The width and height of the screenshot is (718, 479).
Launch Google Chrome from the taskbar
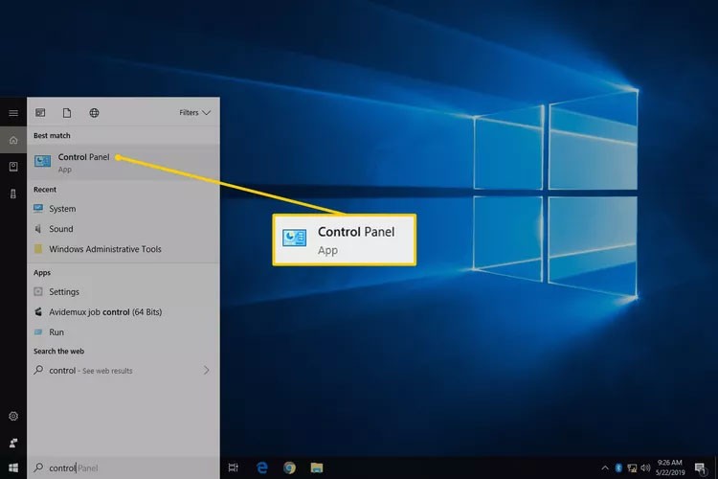[289, 468]
